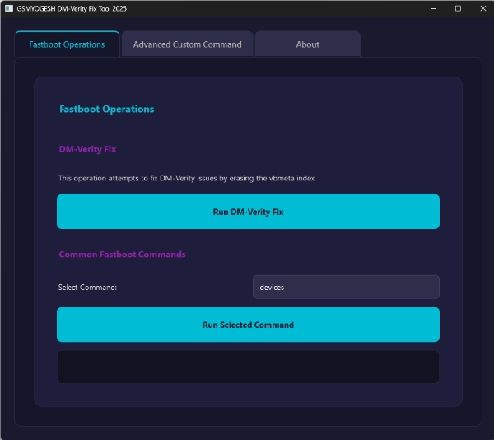
Task: Click the dark command output box
Action: coord(248,367)
